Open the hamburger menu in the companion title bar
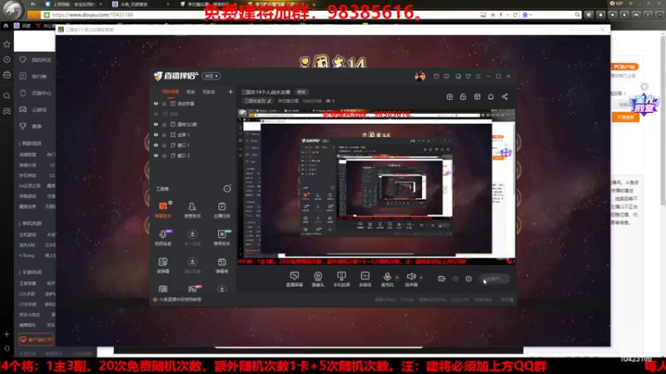 478,76
